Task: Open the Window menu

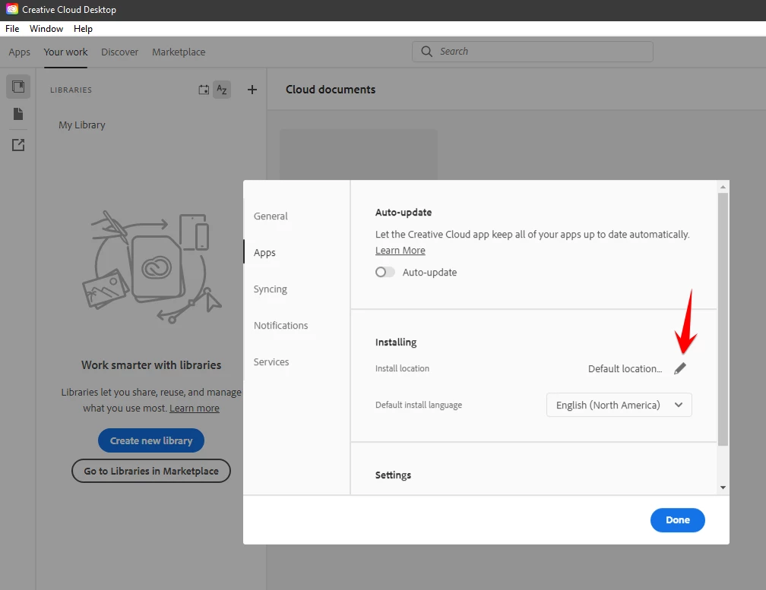Action: click(x=46, y=29)
